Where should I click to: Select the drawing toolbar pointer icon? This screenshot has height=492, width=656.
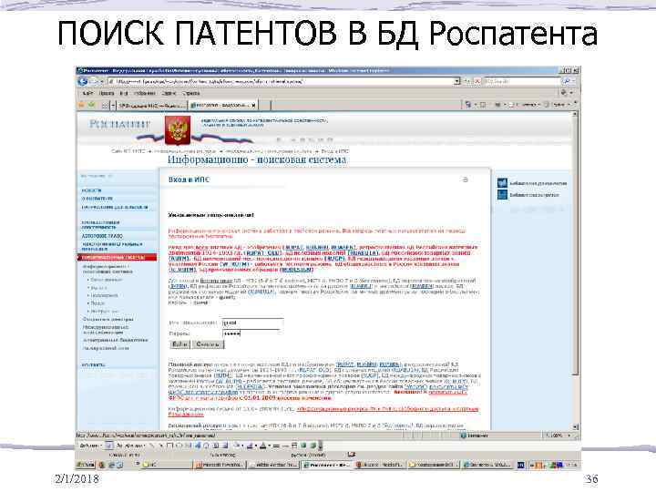[x=108, y=446]
